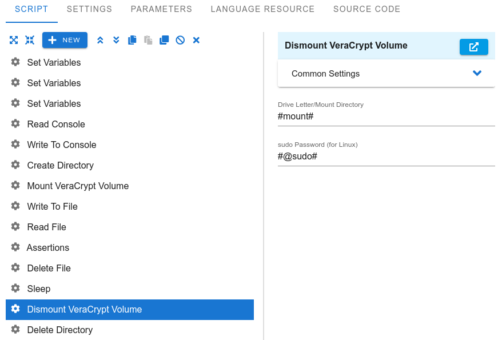Viewport: 502px width, 340px height.
Task: Copy the selected step
Action: click(132, 40)
